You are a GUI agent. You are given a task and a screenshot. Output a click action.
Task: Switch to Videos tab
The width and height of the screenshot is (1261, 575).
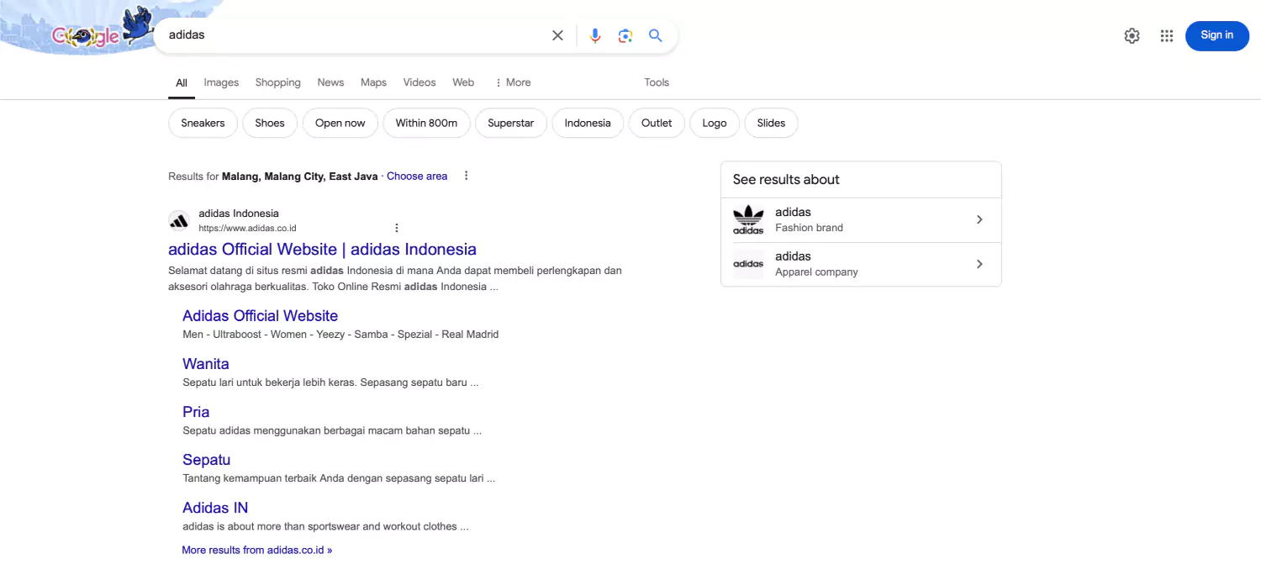coord(419,82)
